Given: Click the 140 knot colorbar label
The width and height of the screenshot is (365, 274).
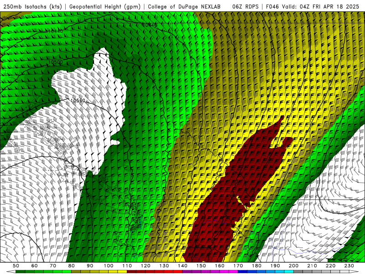Looking at the screenshot, I should pos(182,266).
